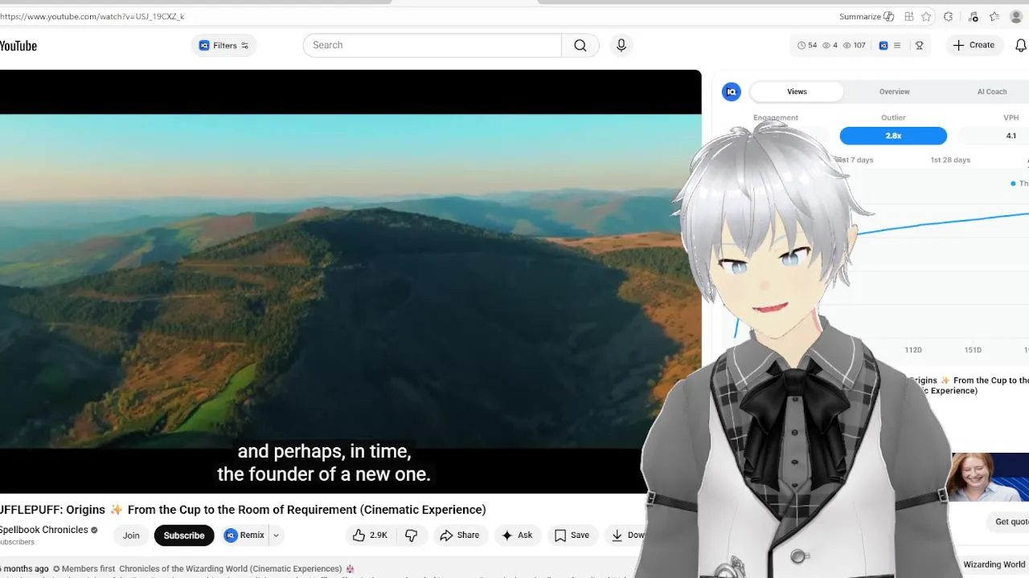The width and height of the screenshot is (1029, 578).
Task: Click the magnifier search button
Action: tap(580, 45)
